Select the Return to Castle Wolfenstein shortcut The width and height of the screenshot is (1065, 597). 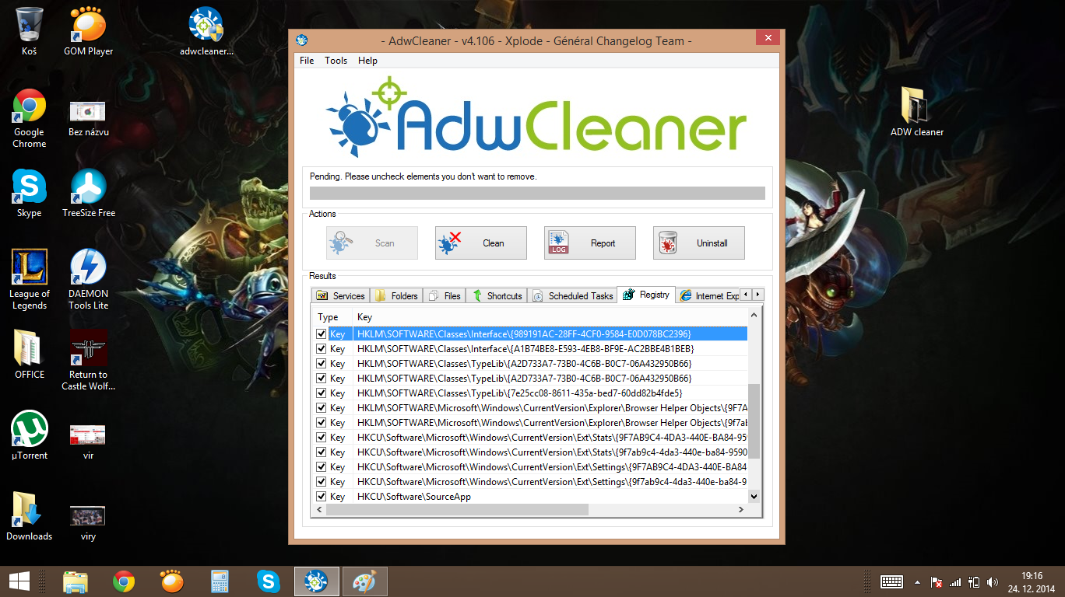(x=89, y=361)
